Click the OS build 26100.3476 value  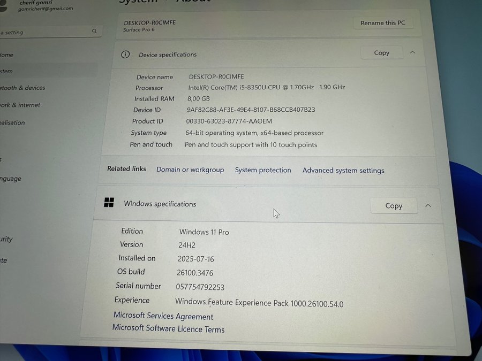point(195,273)
